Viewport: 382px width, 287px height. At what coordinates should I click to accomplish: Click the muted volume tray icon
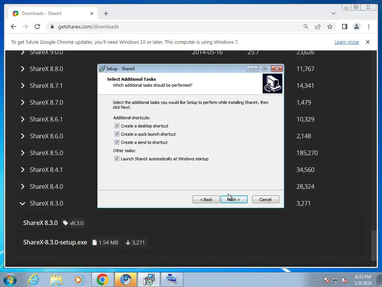click(344, 280)
